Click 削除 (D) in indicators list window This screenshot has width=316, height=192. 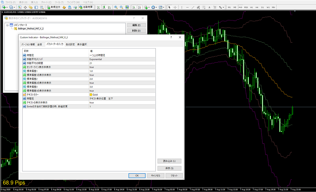click(136, 31)
